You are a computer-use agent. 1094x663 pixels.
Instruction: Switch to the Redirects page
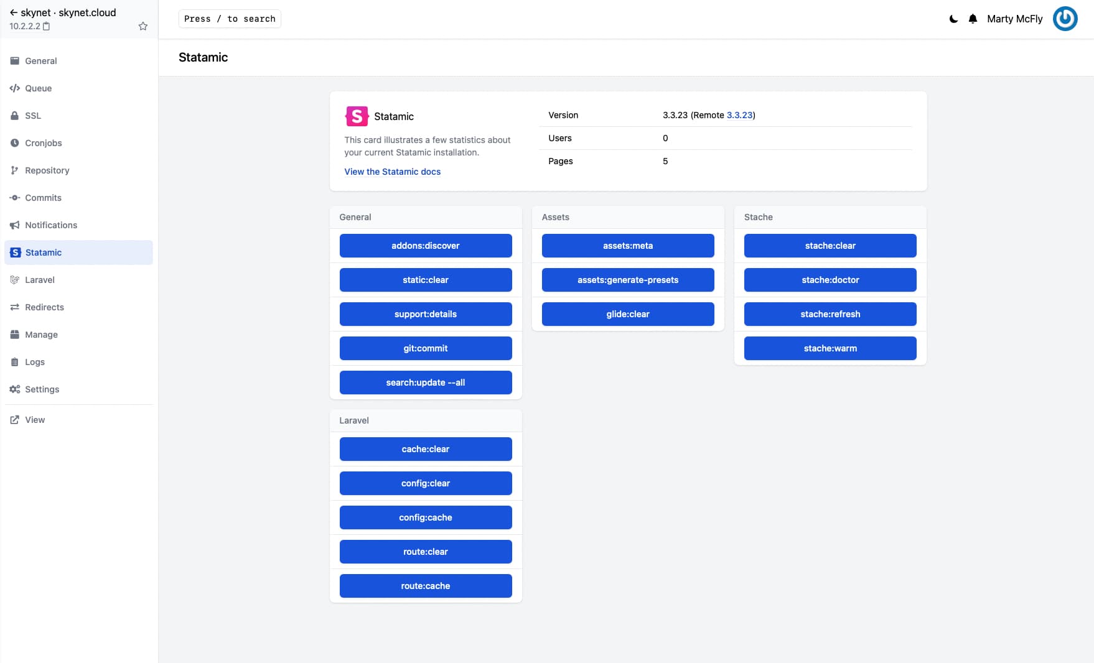pos(44,307)
